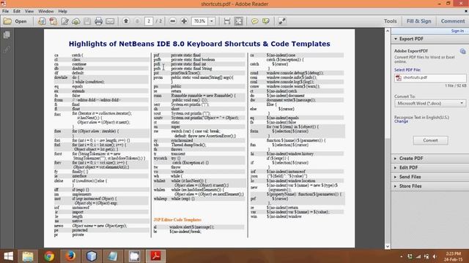Click the vertical scrollbar thumb

pyautogui.click(x=388, y=191)
